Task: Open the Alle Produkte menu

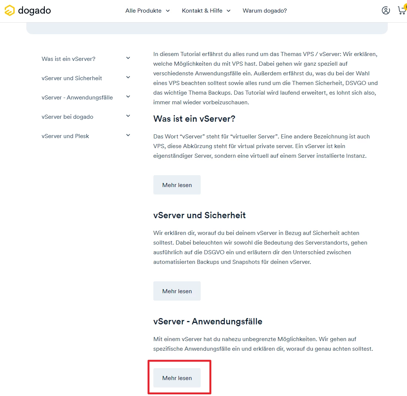Action: coord(143,11)
